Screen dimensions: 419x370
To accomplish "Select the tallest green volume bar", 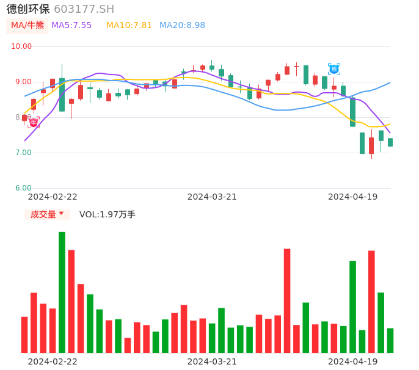I will coord(62,292).
